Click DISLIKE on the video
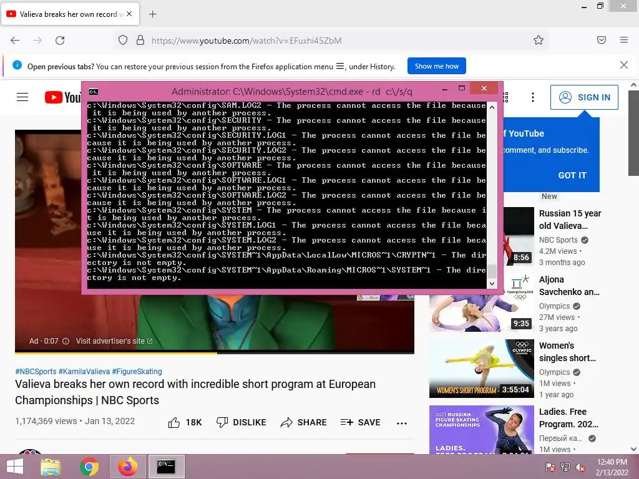 tap(241, 422)
